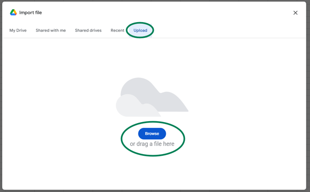Close the Import file dialog
The width and height of the screenshot is (310, 192).
(295, 13)
